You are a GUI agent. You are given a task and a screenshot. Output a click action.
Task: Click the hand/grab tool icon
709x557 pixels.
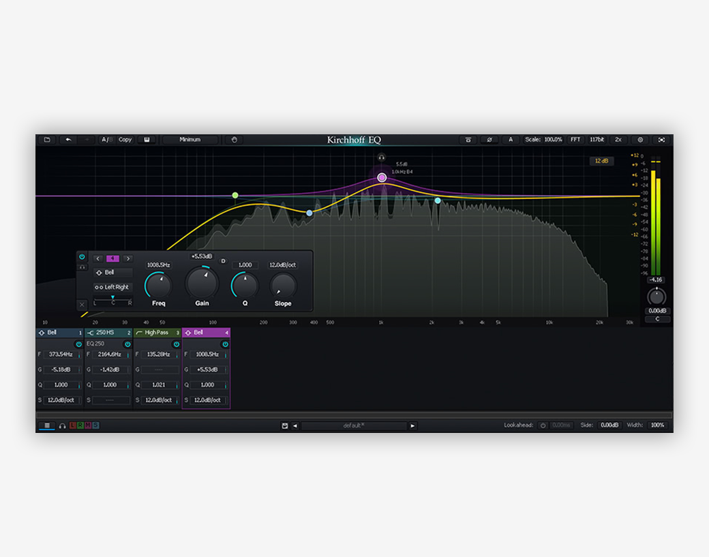pos(235,140)
